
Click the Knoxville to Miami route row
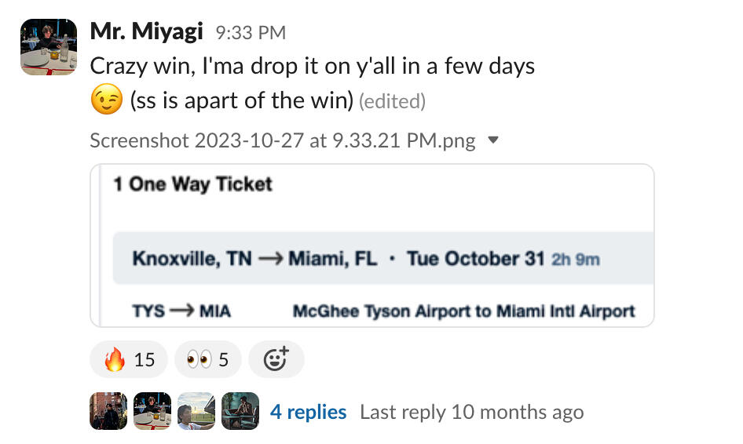pyautogui.click(x=366, y=259)
